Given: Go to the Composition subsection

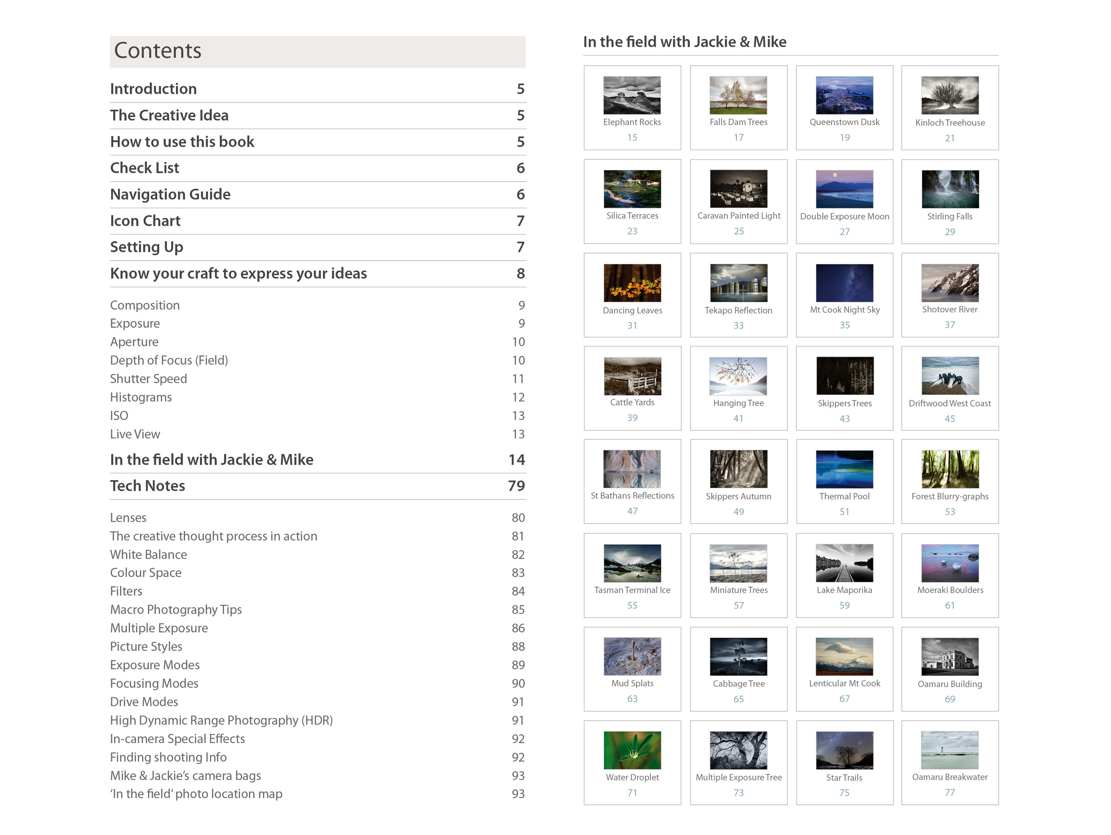Looking at the screenshot, I should point(317,305).
